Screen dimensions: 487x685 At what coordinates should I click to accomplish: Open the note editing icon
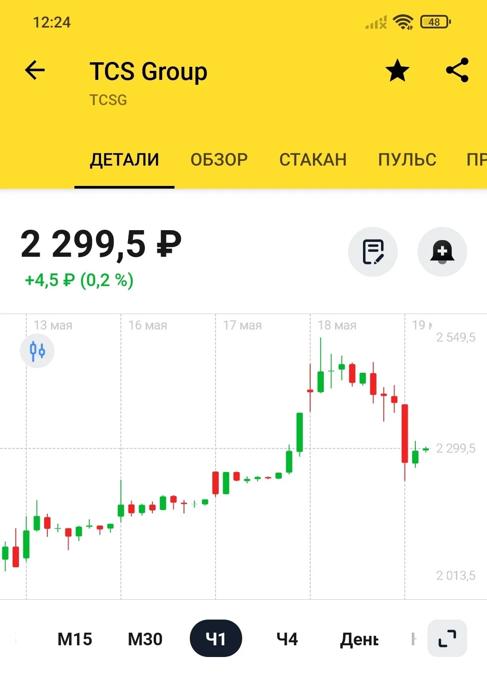pos(373,252)
